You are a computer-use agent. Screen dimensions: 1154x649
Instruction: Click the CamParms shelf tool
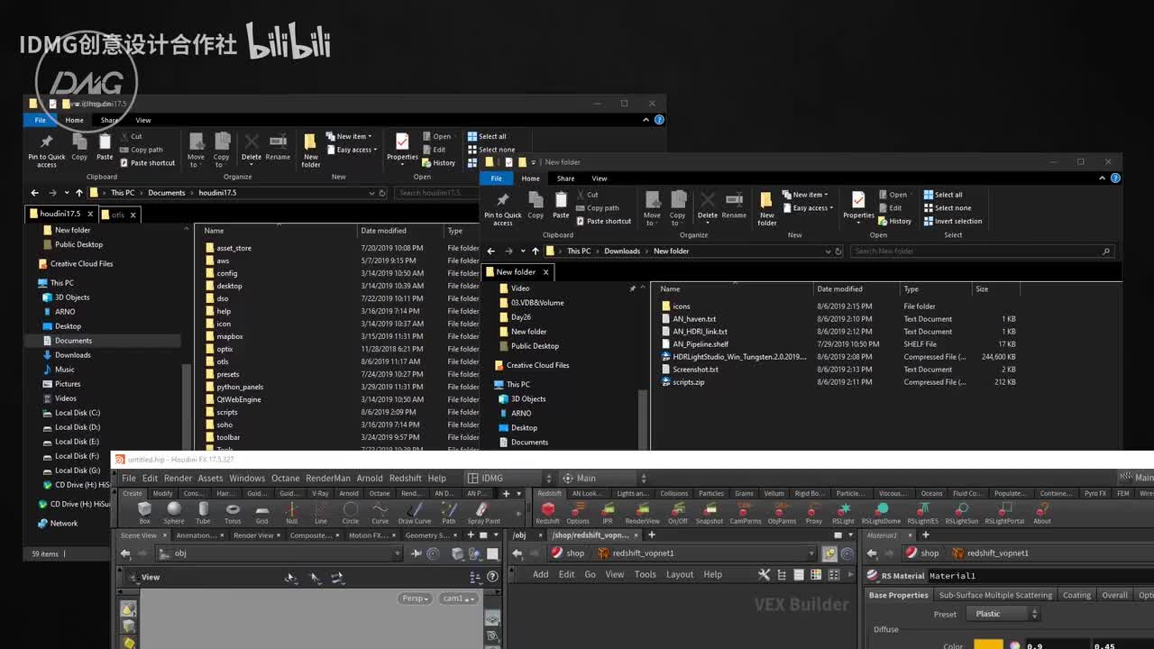click(x=746, y=513)
